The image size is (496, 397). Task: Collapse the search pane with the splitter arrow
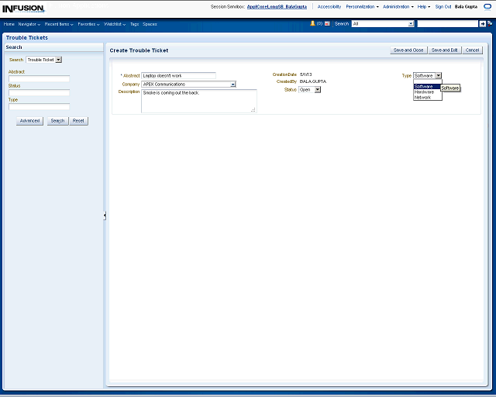pos(105,216)
